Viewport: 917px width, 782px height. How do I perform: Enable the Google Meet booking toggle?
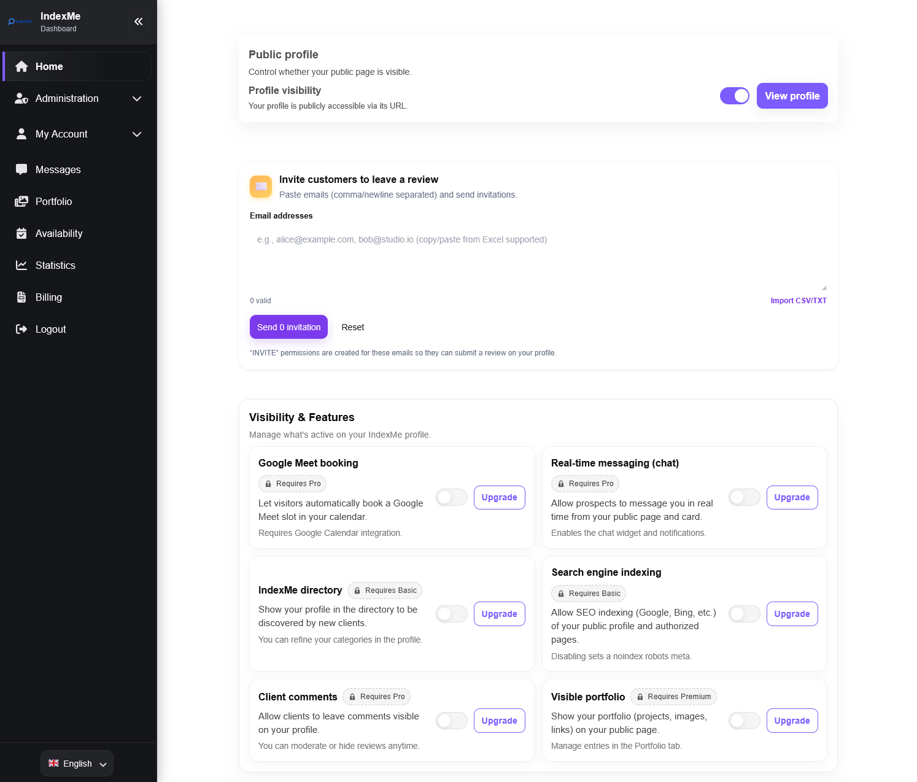[451, 497]
